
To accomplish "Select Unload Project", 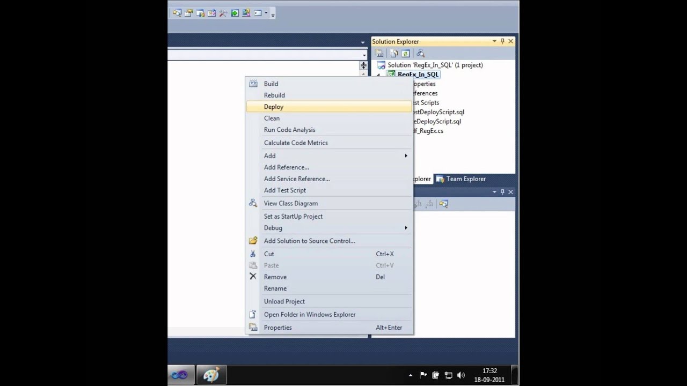I will click(328, 301).
